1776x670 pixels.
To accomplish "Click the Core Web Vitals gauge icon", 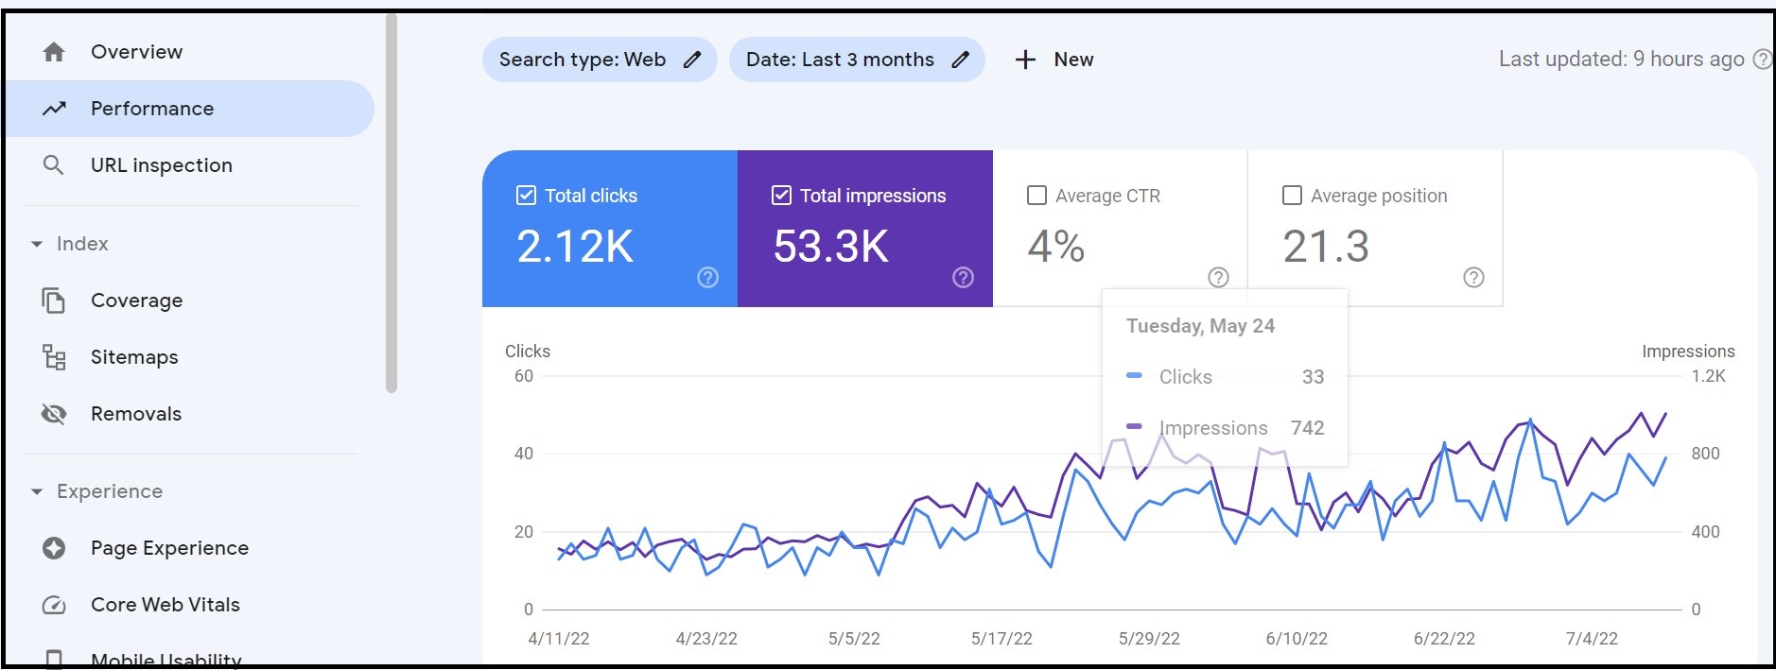I will coord(54,605).
